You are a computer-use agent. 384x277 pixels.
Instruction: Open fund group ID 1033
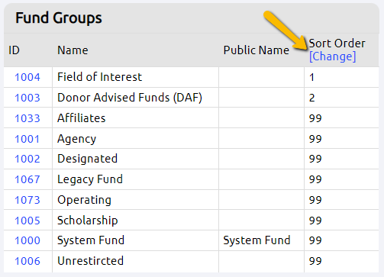coord(27,118)
